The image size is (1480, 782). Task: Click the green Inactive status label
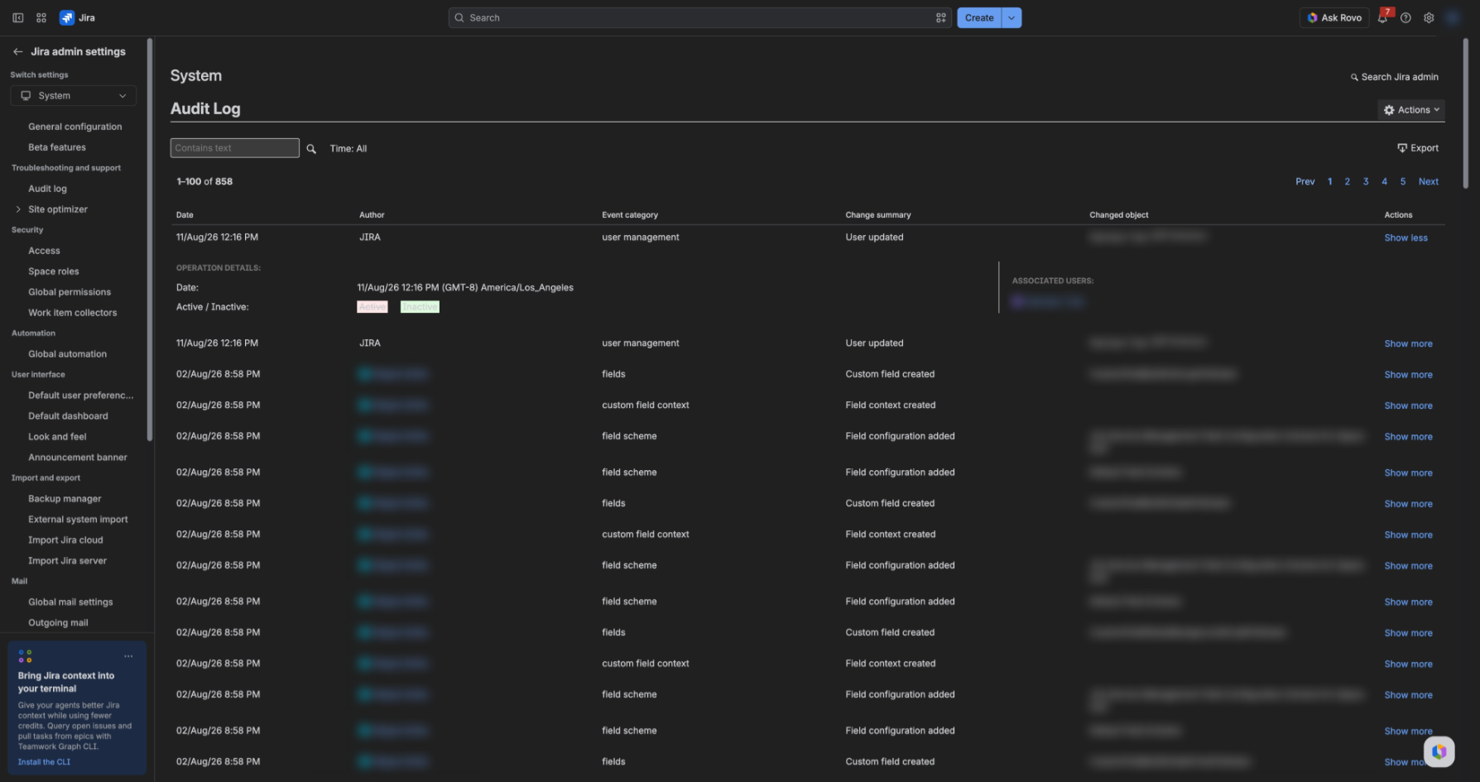(420, 307)
